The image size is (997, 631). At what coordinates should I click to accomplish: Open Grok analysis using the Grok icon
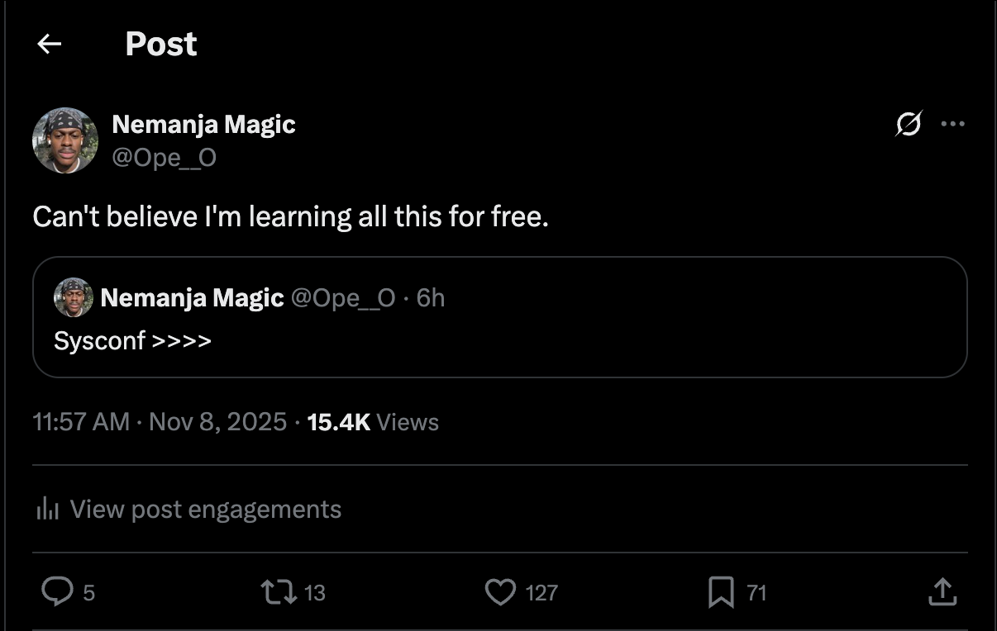point(908,123)
